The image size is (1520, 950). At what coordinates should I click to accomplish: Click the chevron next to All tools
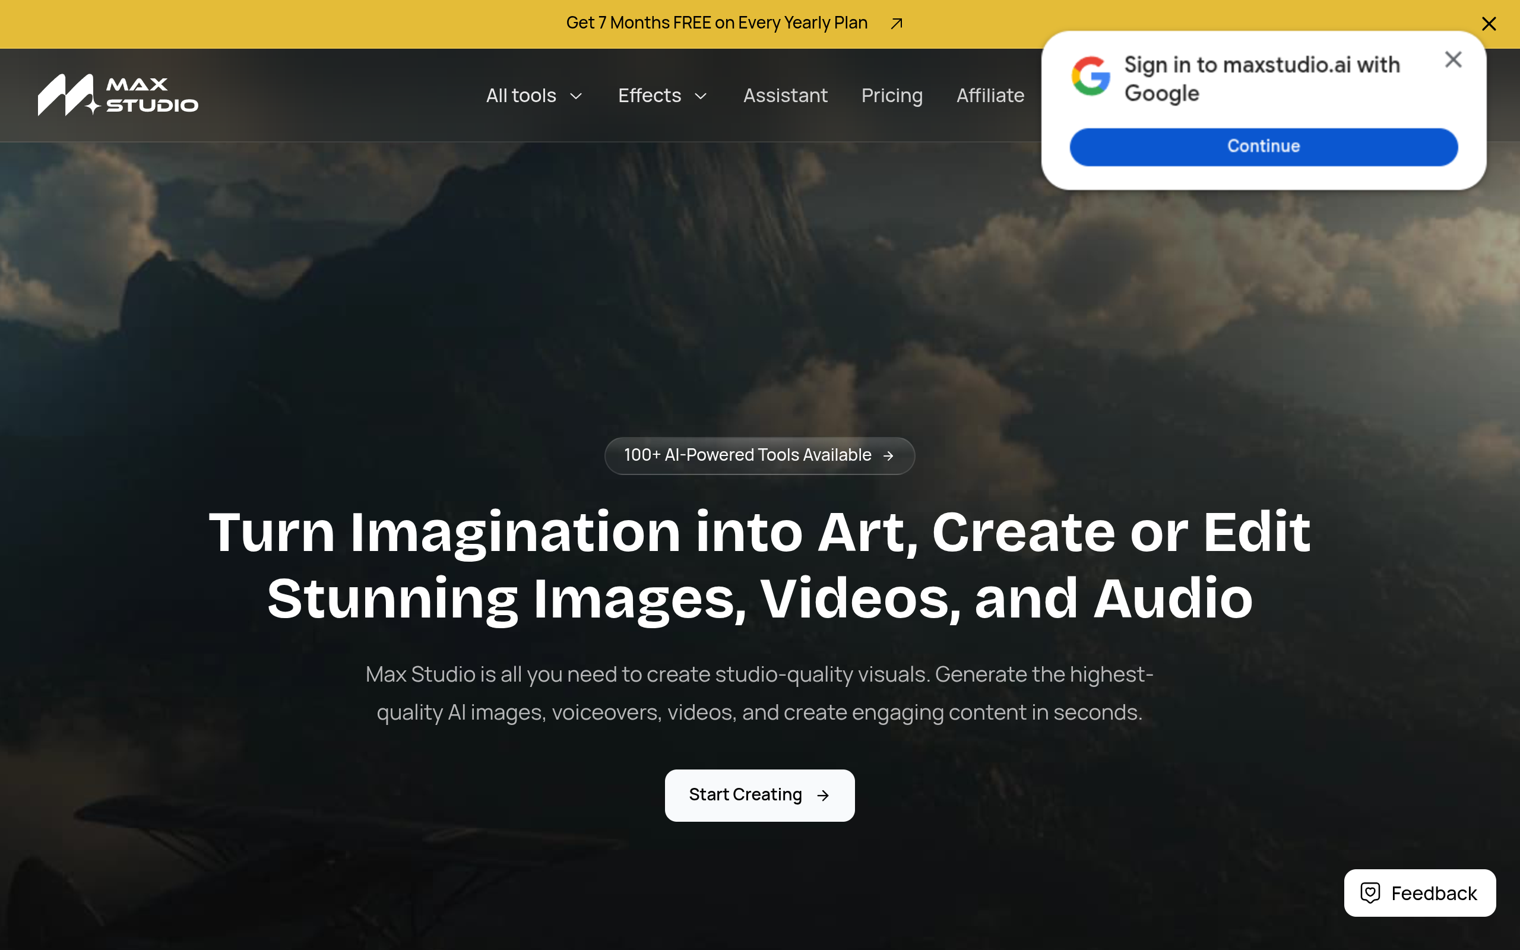point(575,96)
